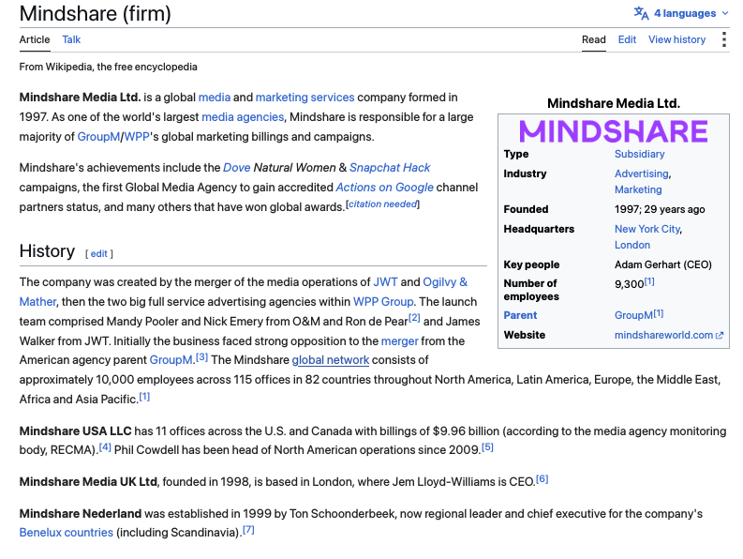Click the external link icon beside mindshareworld.com
The height and width of the screenshot is (559, 743).
click(x=720, y=335)
